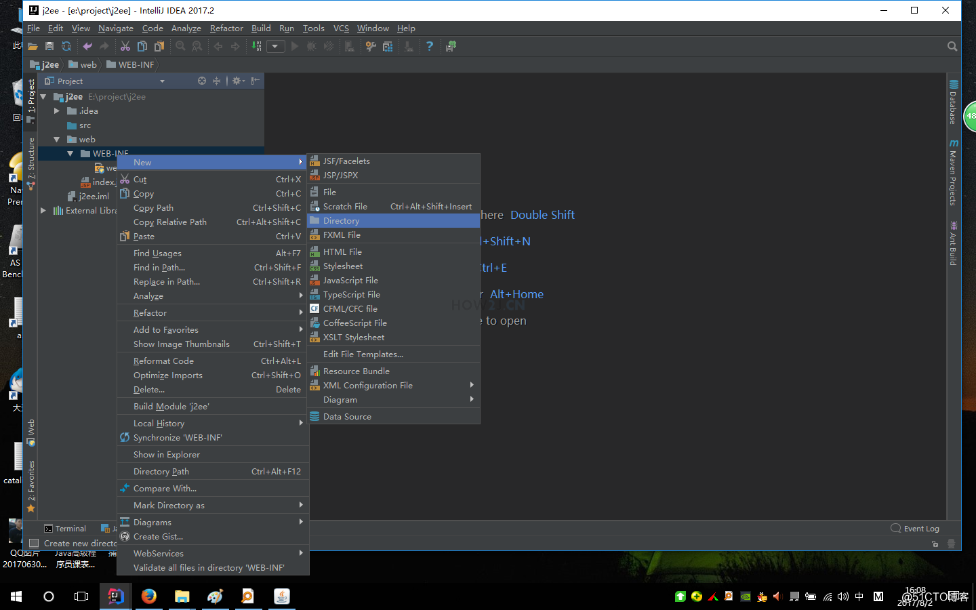Select JSP/JSPX in New submenu

click(x=394, y=176)
